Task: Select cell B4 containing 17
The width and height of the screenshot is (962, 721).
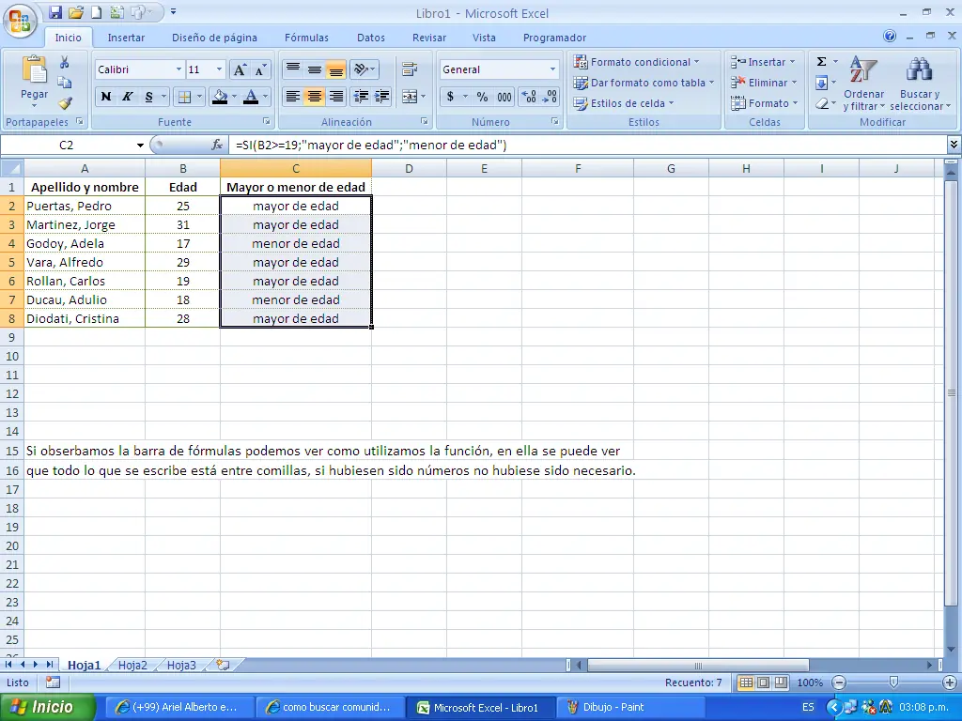Action: (182, 243)
